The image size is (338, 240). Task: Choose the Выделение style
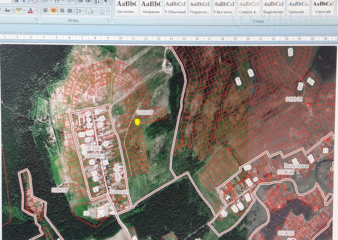[x=274, y=7]
